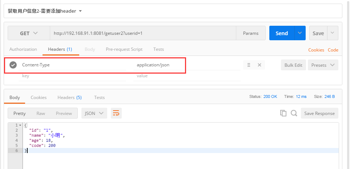Click the 200 OK status value
The height and width of the screenshot is (169, 350).
coord(270,96)
